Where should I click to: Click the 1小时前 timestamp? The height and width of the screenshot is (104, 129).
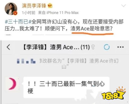click(29, 13)
